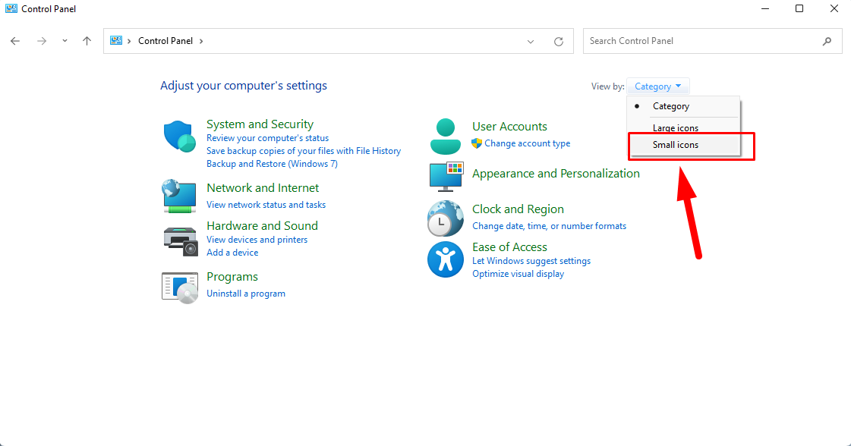The width and height of the screenshot is (851, 446).
Task: Open the Appearance and Personalization monitor icon
Action: [446, 177]
